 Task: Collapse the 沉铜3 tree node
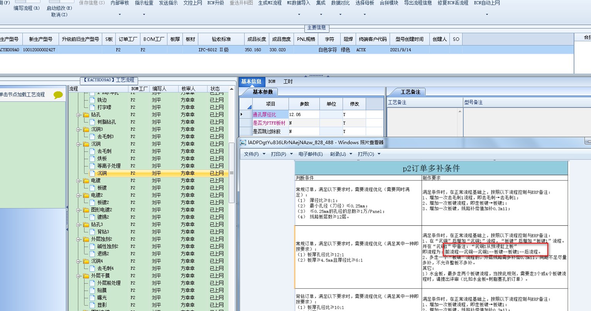coord(78,129)
